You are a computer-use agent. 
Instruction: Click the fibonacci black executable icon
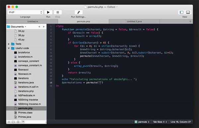[16, 70]
